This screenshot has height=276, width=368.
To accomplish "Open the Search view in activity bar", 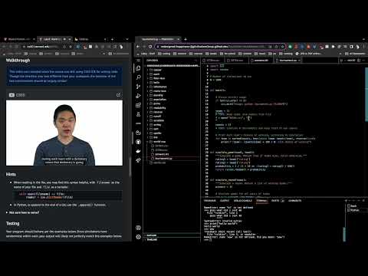I will (x=138, y=77).
